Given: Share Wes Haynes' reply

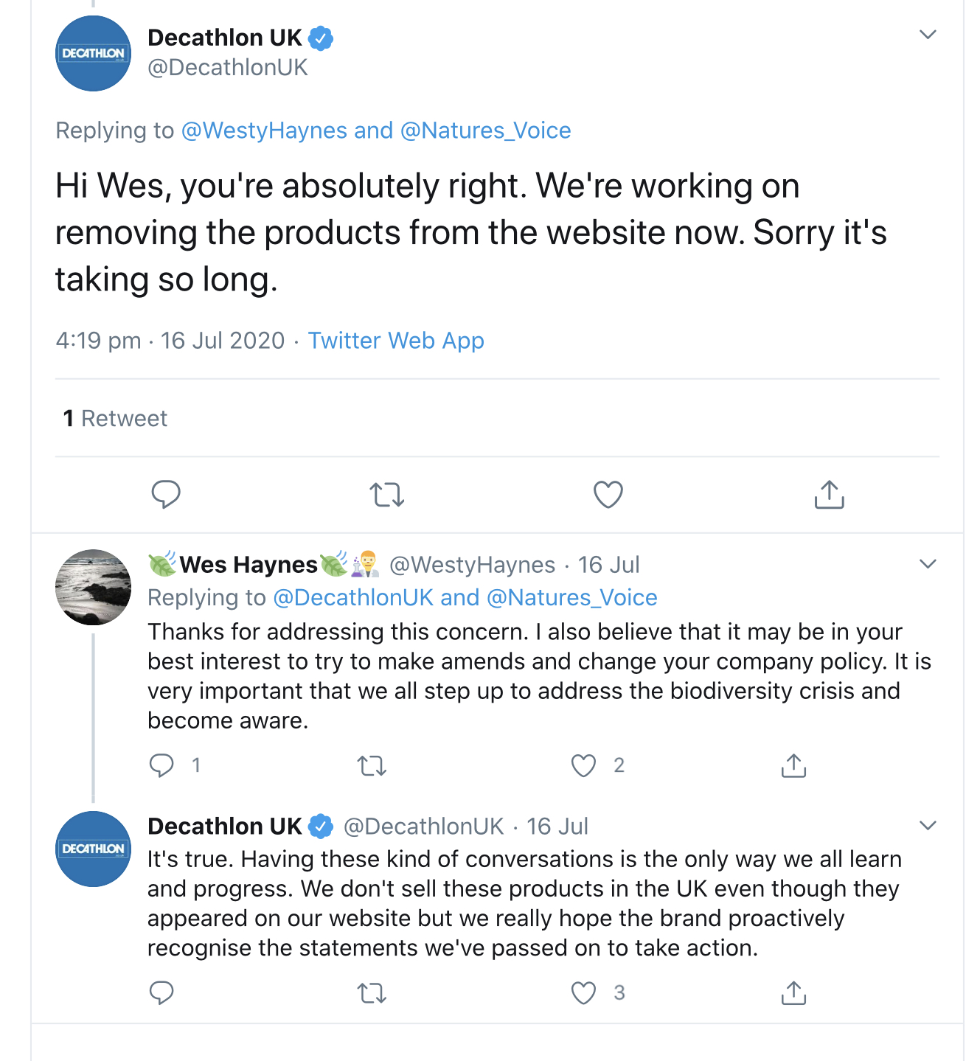Looking at the screenshot, I should click(793, 766).
